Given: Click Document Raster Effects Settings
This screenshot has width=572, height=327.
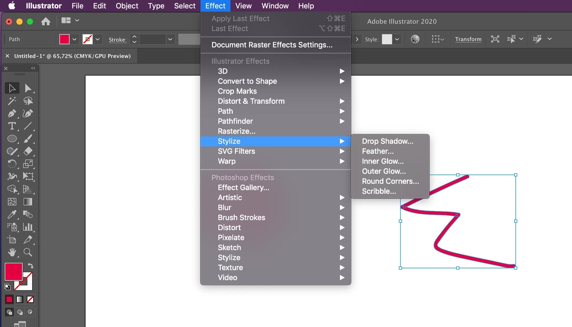Looking at the screenshot, I should click(272, 45).
